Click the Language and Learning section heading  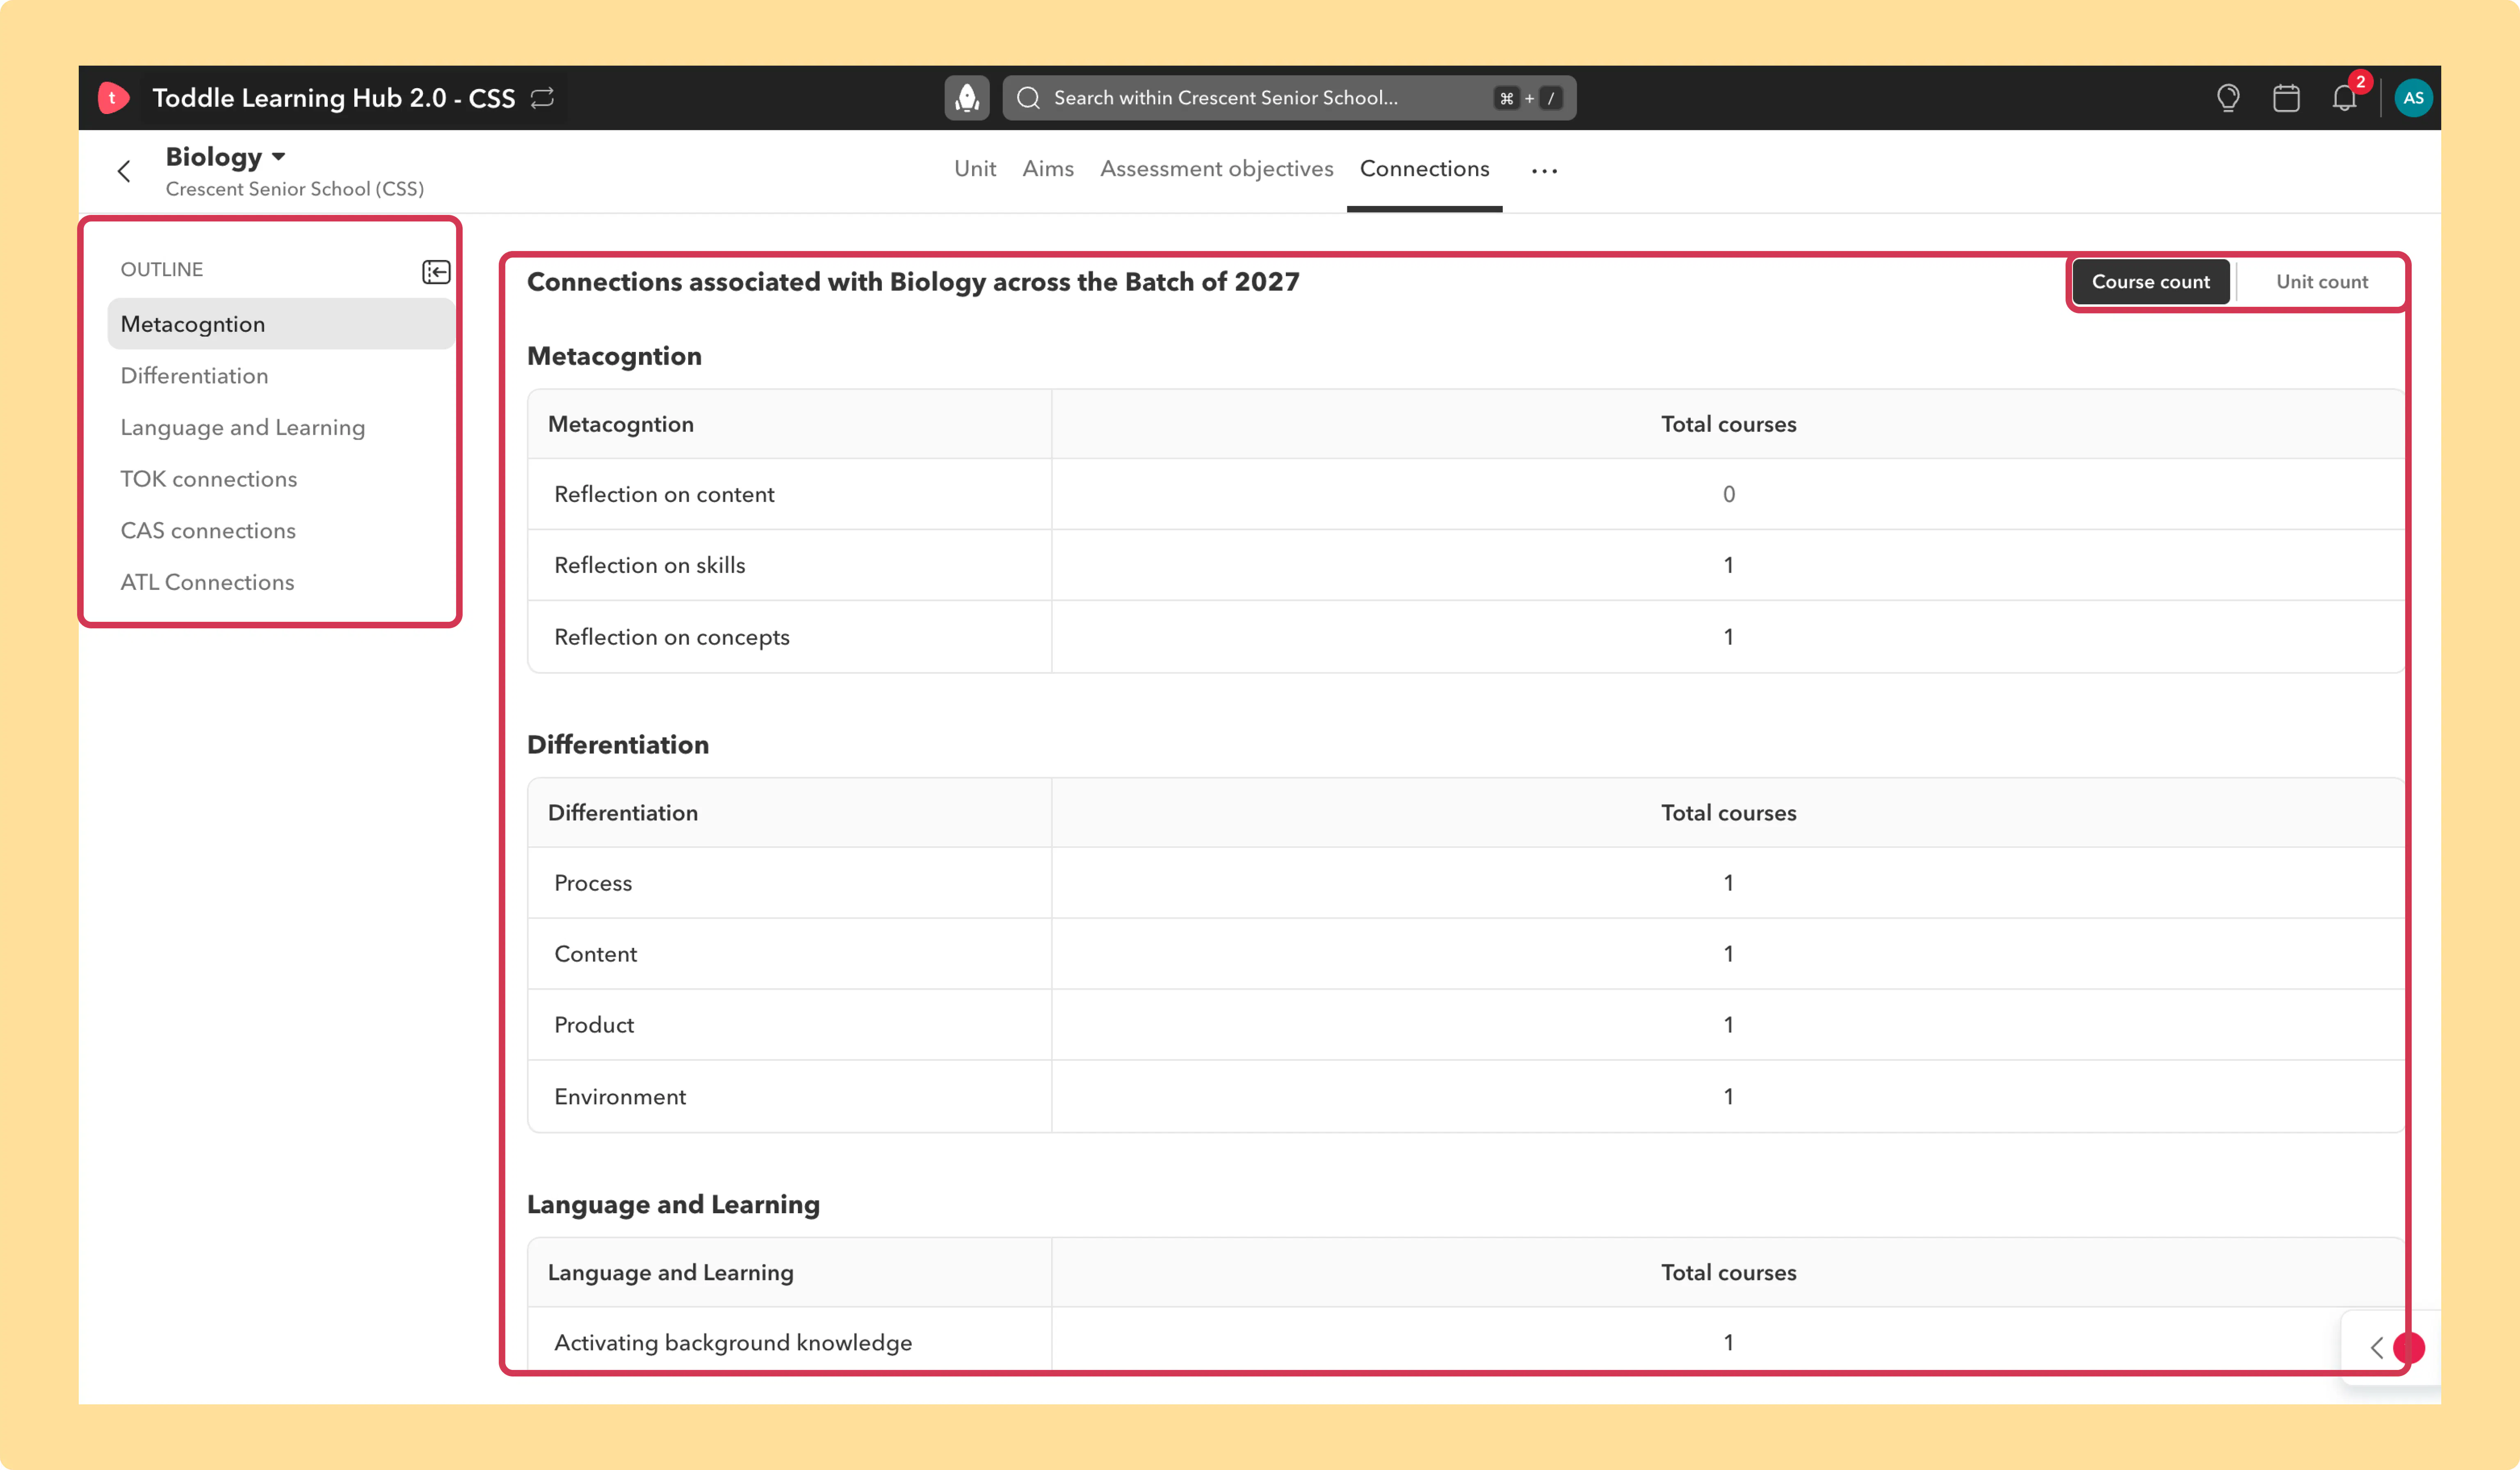(x=673, y=1205)
